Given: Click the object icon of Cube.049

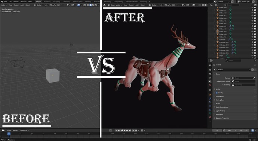Looking at the screenshot, I should pos(218,32).
